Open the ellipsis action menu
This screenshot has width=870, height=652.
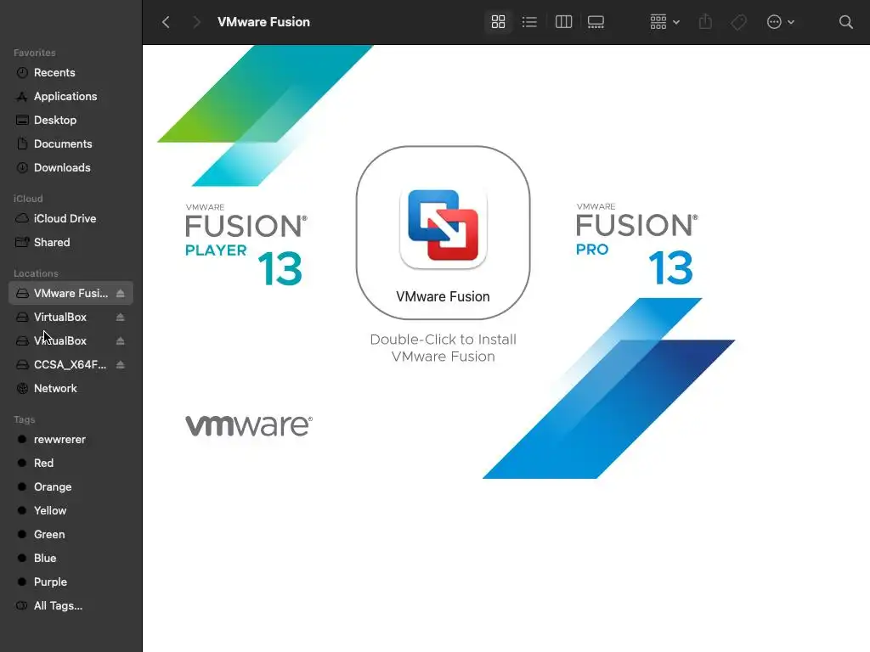pyautogui.click(x=781, y=22)
